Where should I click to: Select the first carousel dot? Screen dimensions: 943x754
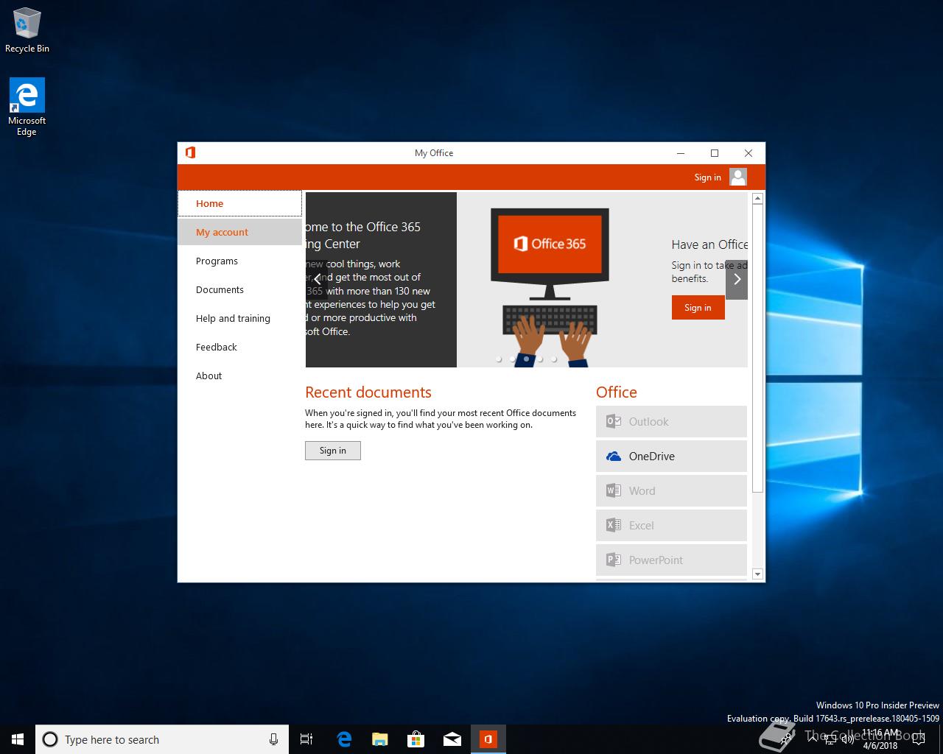click(x=499, y=359)
